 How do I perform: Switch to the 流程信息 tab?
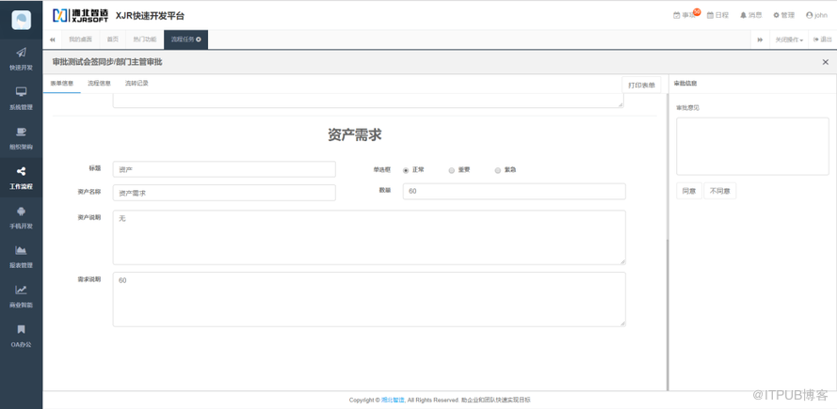click(x=99, y=84)
